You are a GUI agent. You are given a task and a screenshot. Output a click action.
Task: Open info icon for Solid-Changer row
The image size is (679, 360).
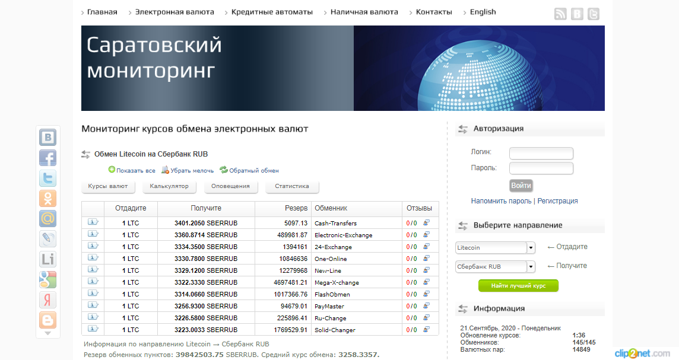click(x=93, y=329)
